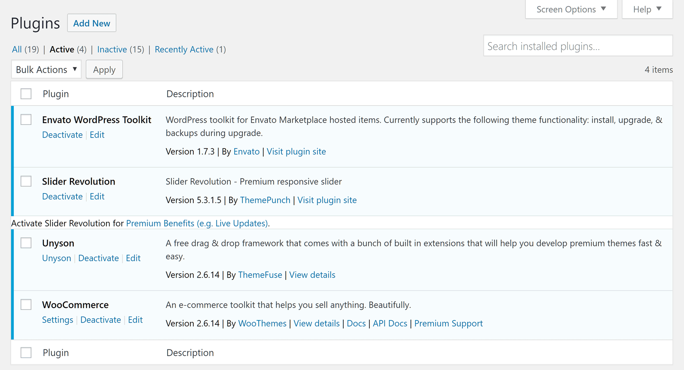Viewport: 684px width, 370px height.
Task: Edit the Envato WordPress Toolkit plugin
Action: [97, 135]
